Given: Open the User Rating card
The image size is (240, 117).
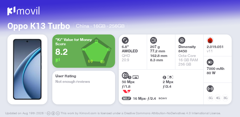Looking at the screenshot, I should click(84, 88).
